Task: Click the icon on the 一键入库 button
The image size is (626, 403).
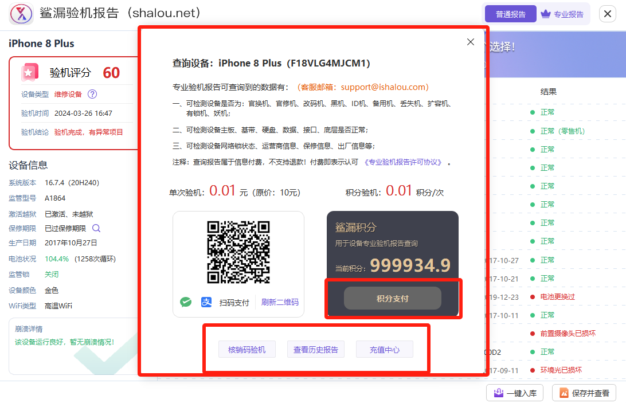Action: [499, 393]
